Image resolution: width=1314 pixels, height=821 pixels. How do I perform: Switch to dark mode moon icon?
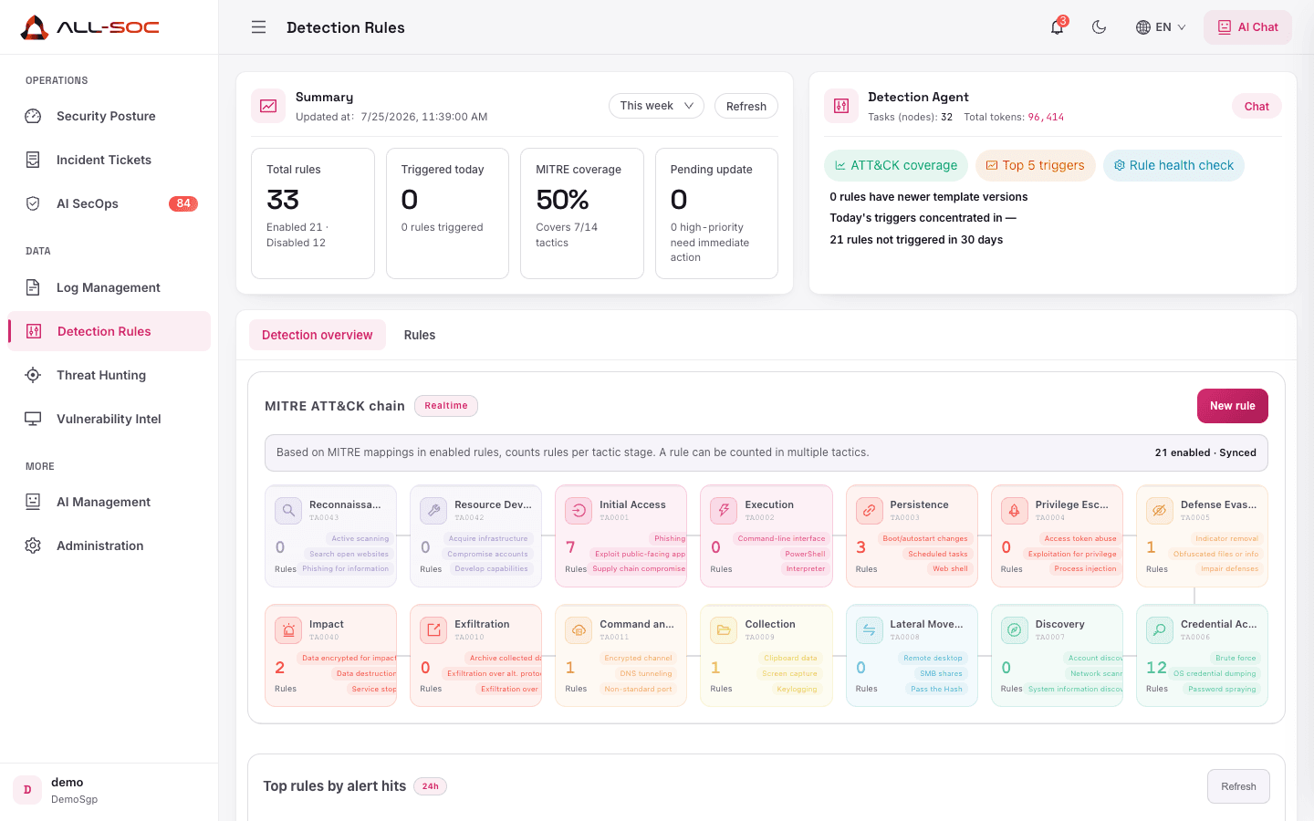pos(1100,27)
